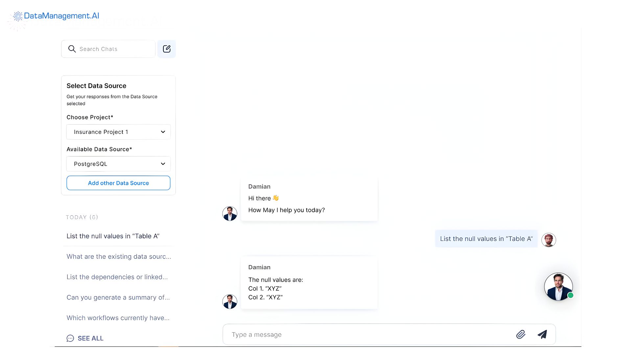Click the chat bubble icon next to SEE ALL

[x=70, y=338]
